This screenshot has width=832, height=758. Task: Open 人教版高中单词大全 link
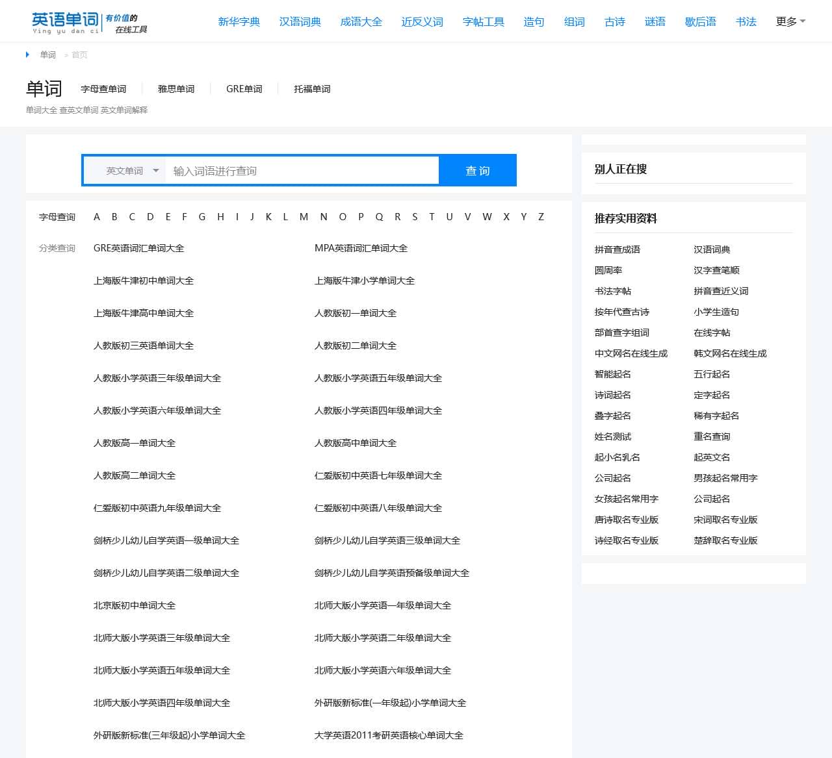pos(356,443)
